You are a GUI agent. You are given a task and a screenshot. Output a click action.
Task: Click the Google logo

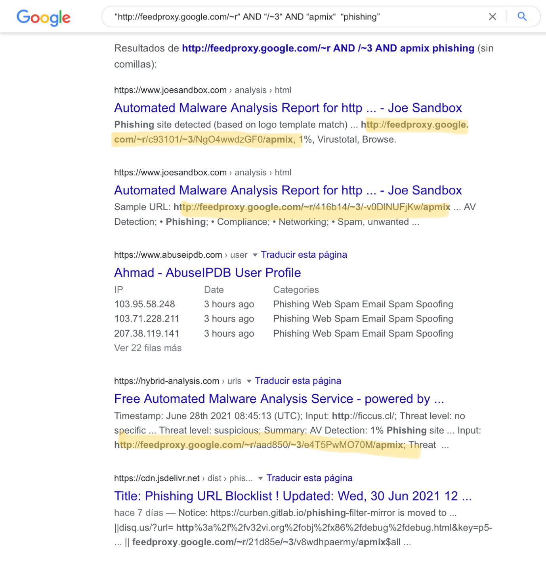pos(43,17)
